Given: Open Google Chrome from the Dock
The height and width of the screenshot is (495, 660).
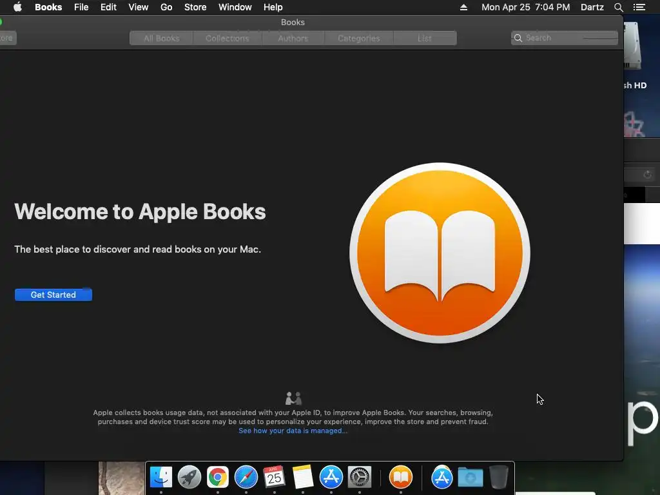Looking at the screenshot, I should coord(218,478).
